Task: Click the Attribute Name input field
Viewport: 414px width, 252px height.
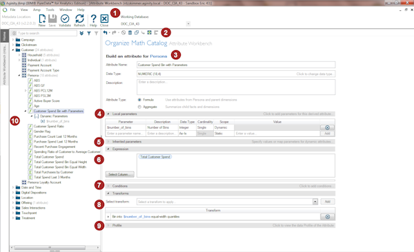Action: (236, 65)
